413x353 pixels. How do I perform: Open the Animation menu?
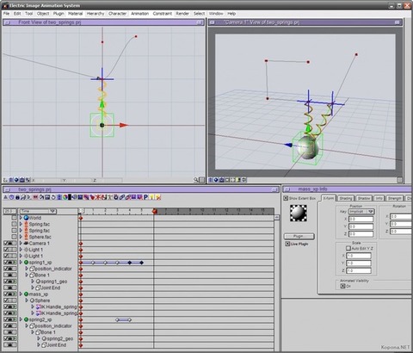[x=139, y=14]
